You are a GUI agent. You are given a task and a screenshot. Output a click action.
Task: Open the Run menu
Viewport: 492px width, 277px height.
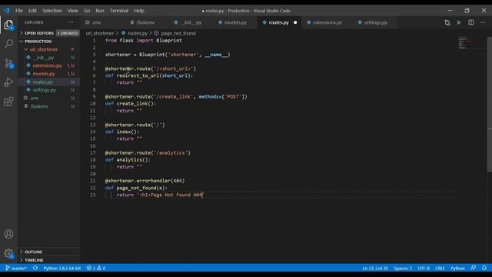pyautogui.click(x=100, y=10)
